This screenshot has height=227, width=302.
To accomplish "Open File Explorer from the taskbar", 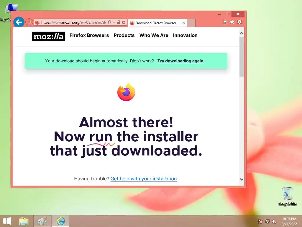I will click(x=24, y=221).
